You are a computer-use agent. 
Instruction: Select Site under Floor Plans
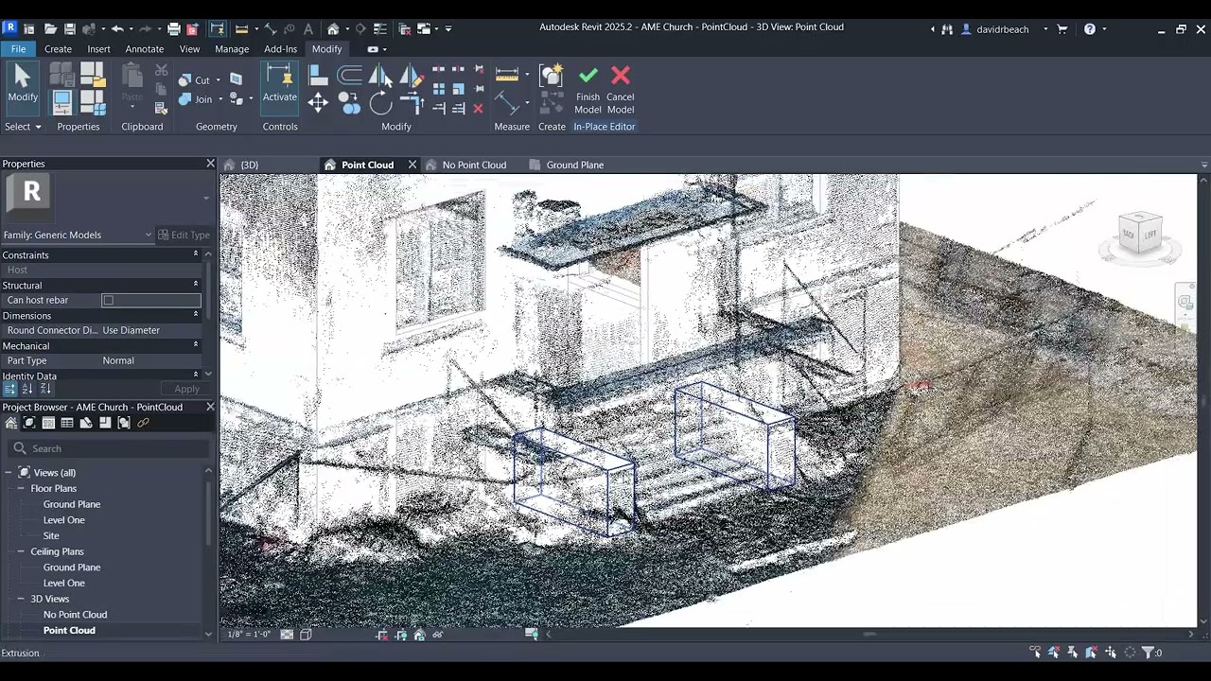click(x=51, y=536)
